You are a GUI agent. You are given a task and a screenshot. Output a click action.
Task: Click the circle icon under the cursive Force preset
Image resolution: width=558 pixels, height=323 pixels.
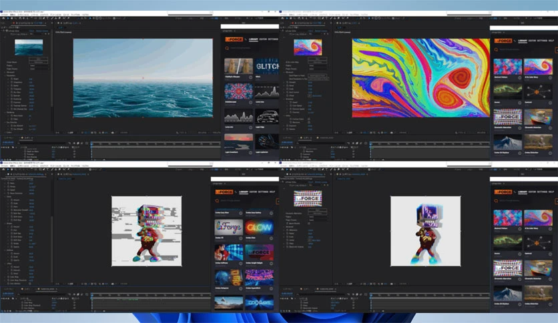coord(240,238)
